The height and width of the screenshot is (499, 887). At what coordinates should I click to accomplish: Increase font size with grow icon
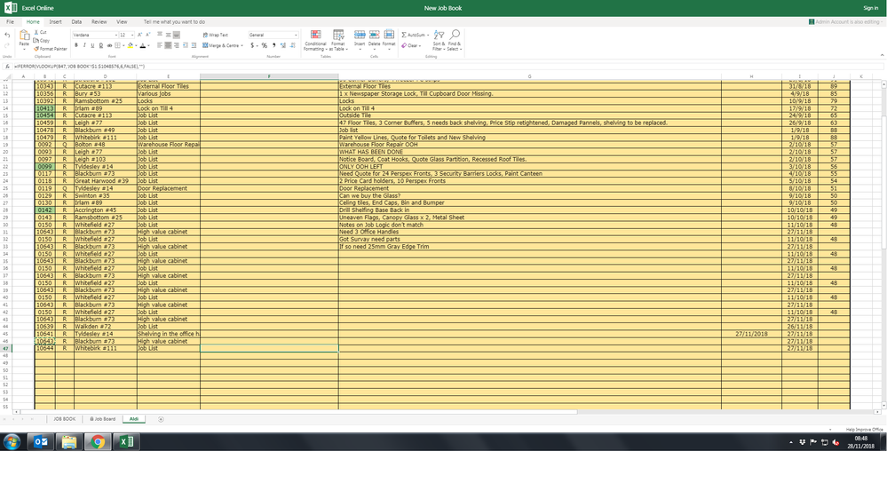click(x=139, y=36)
